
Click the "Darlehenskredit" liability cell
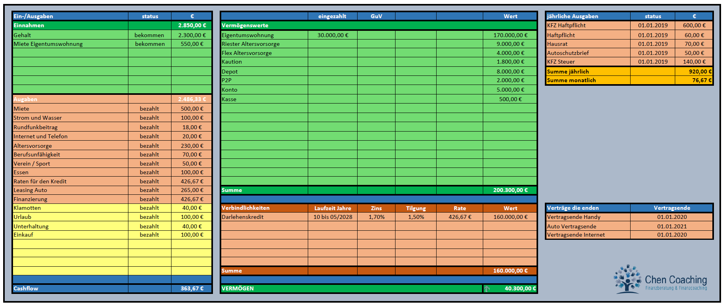[x=264, y=217]
